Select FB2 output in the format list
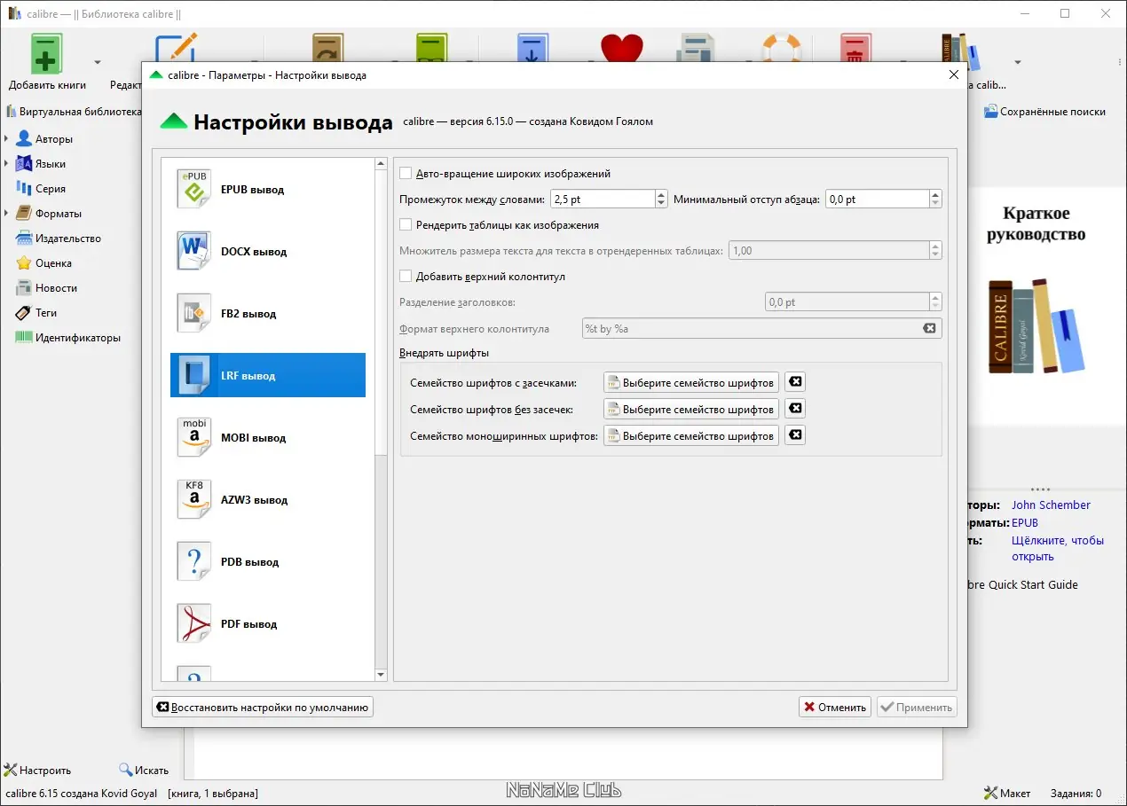The image size is (1127, 806). (268, 314)
